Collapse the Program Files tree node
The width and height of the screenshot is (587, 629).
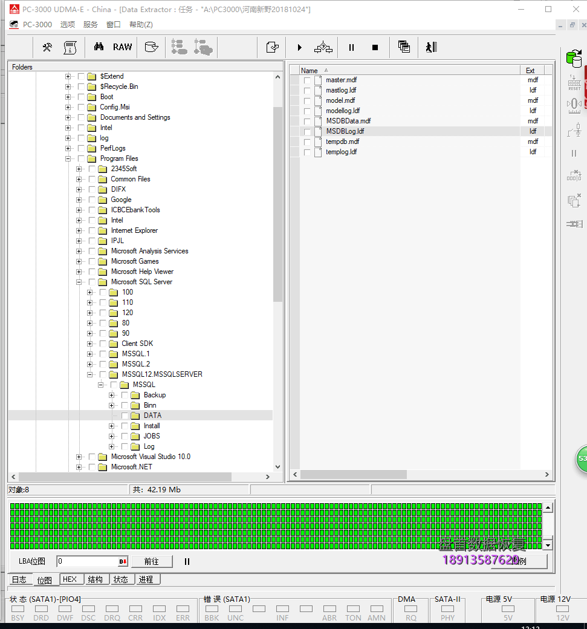coord(68,159)
